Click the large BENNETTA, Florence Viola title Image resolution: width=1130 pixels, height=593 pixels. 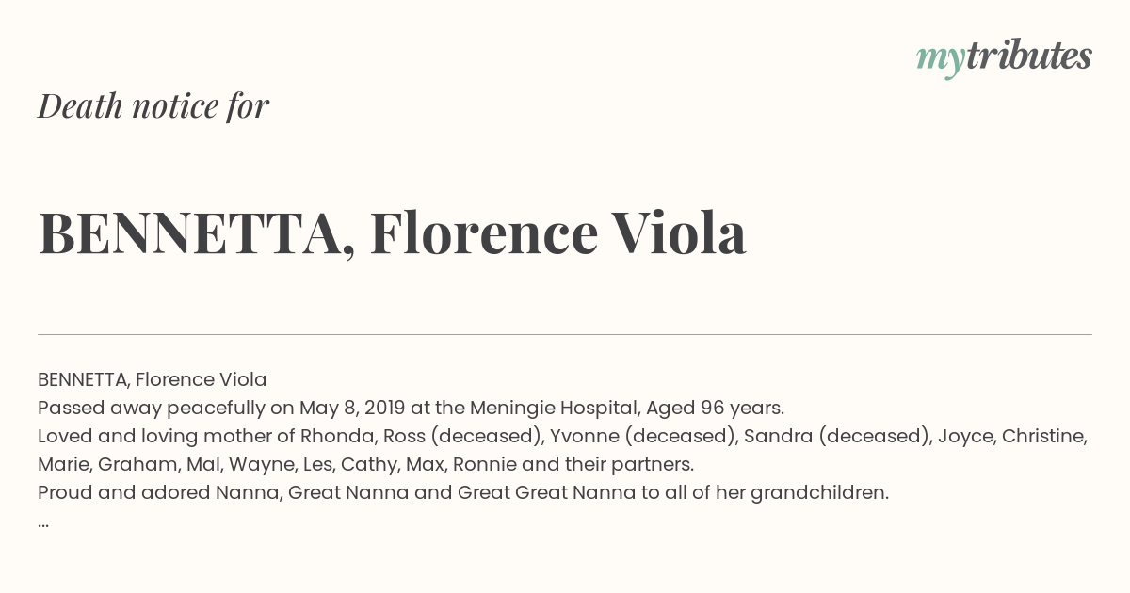pyautogui.click(x=392, y=233)
